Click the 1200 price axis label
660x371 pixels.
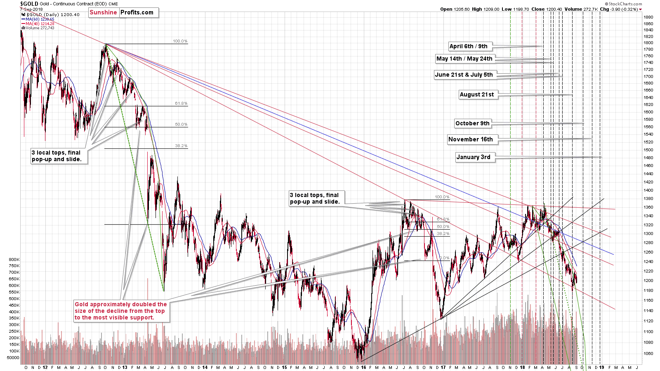(x=648, y=281)
